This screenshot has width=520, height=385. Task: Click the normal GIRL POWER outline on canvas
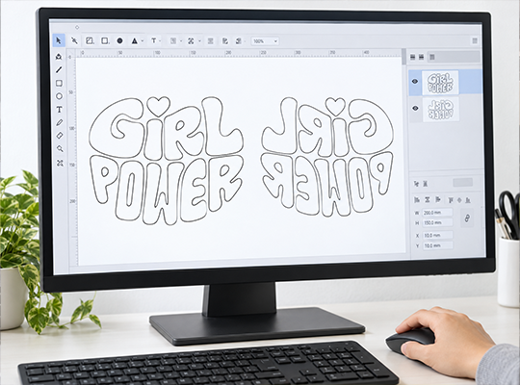[166, 161]
